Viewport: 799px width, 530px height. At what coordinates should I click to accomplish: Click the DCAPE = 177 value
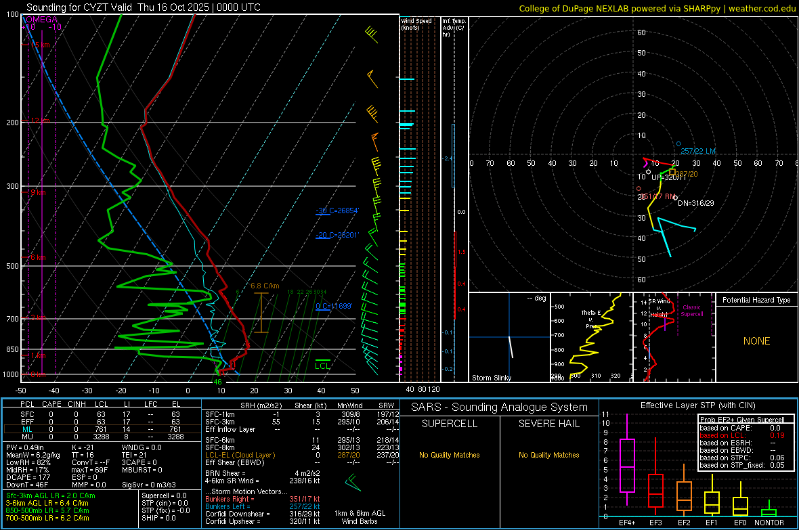point(28,477)
